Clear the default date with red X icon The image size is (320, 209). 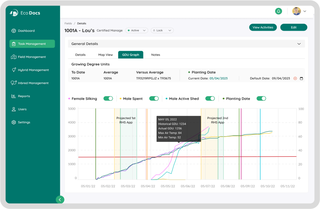pyautogui.click(x=295, y=78)
